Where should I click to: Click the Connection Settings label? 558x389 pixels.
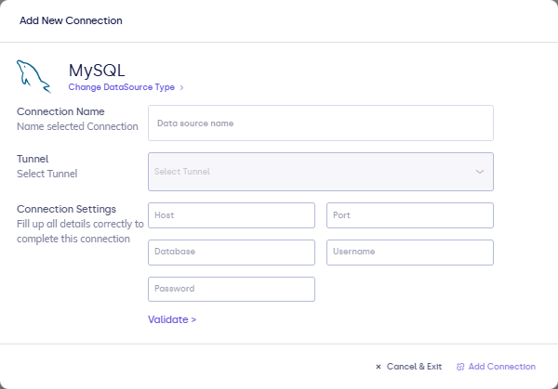(66, 209)
